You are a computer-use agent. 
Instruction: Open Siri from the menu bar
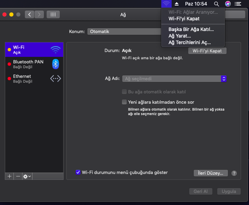pyautogui.click(x=228, y=4)
